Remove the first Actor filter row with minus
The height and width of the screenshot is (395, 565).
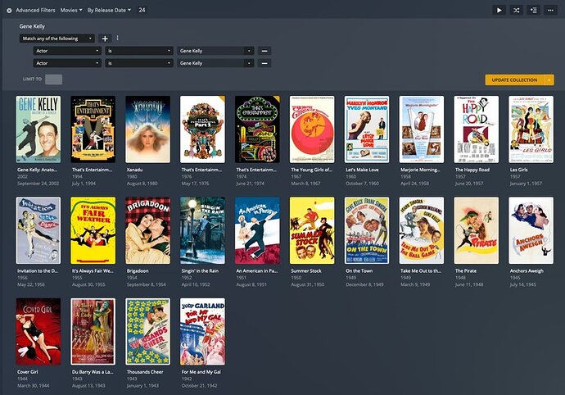pos(264,51)
